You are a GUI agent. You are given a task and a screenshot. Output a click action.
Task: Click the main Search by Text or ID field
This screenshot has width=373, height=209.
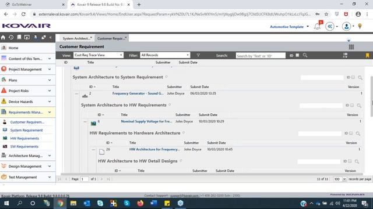[261, 56]
